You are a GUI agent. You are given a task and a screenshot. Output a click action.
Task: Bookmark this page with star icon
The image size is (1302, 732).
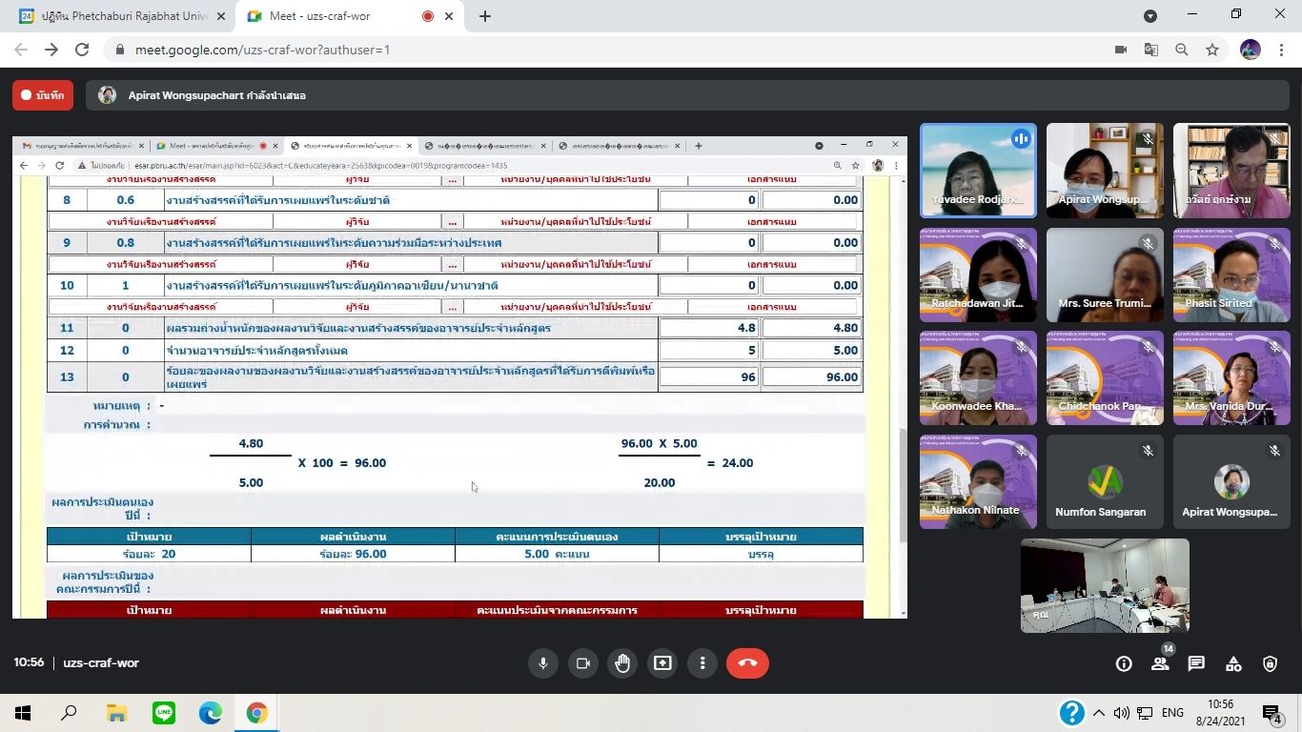pos(1212,50)
